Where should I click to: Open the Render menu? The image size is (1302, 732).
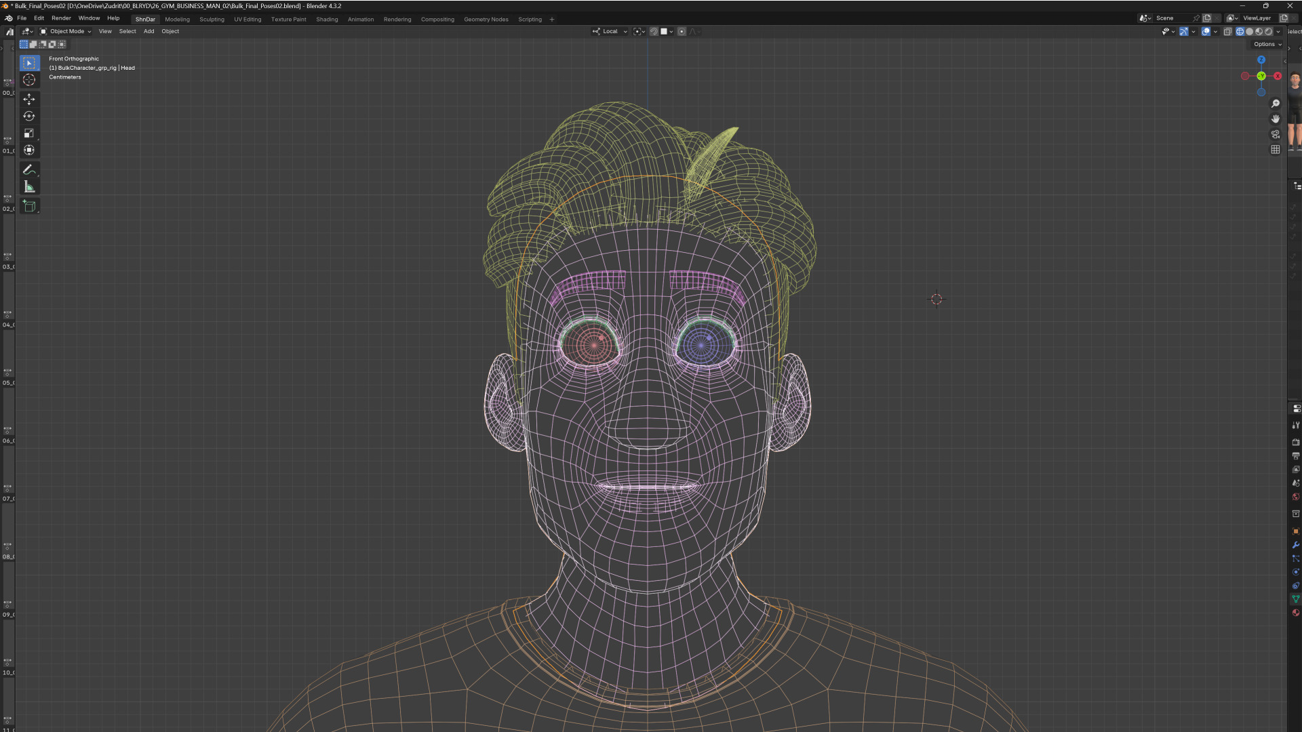[x=61, y=18]
